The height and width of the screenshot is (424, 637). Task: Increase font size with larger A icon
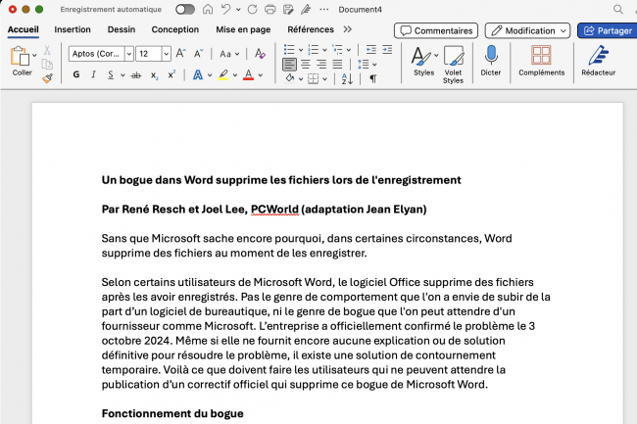click(x=180, y=54)
